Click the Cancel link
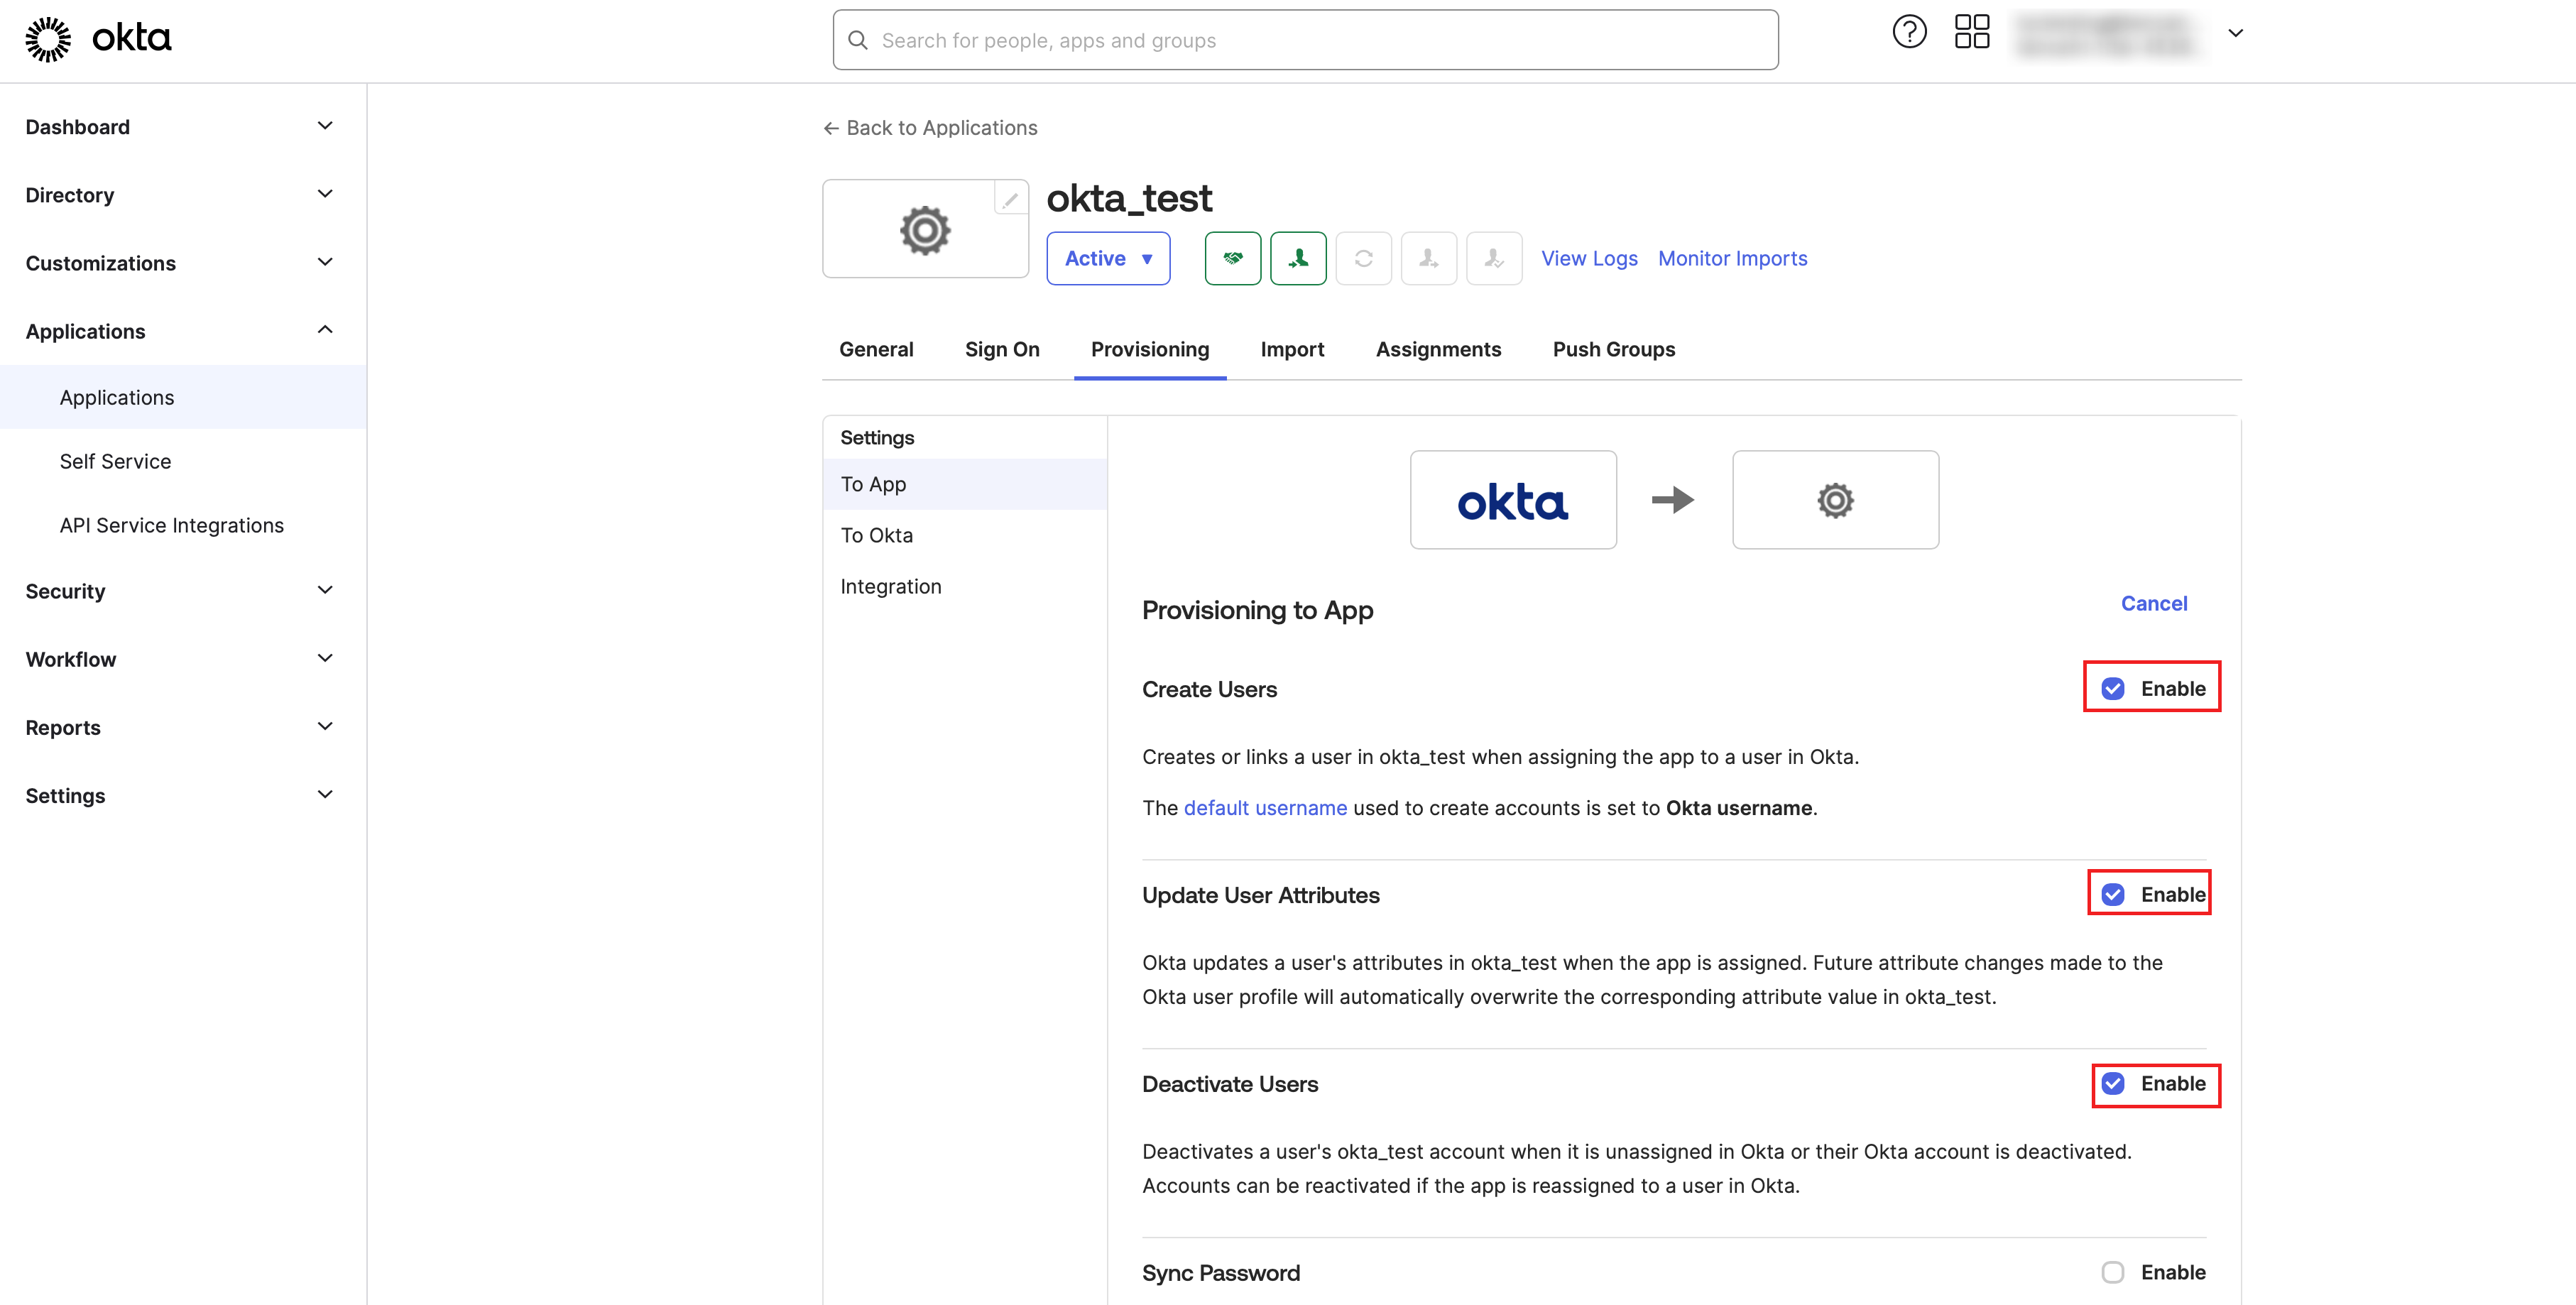The width and height of the screenshot is (2576, 1305). (x=2154, y=603)
